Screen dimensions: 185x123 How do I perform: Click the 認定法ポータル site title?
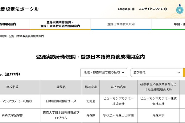click(x=19, y=9)
